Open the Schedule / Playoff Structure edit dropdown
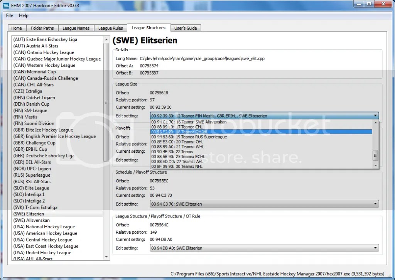 265,204
